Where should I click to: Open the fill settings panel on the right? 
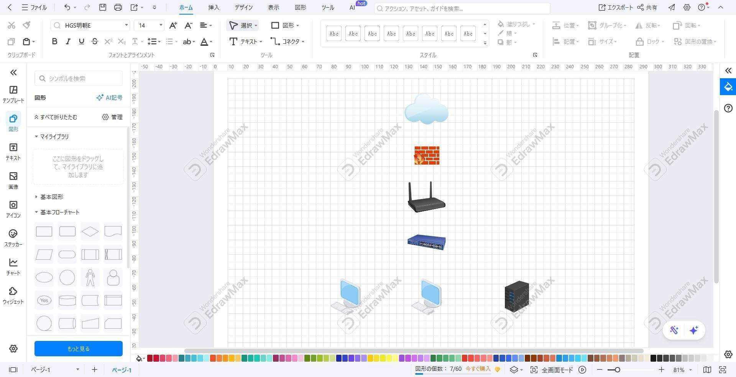[x=728, y=87]
